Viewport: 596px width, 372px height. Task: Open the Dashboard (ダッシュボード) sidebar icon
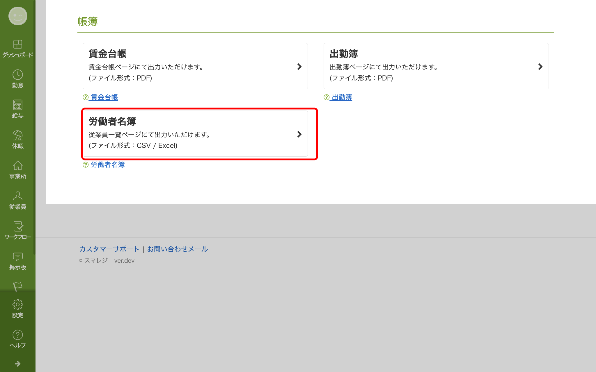17,44
